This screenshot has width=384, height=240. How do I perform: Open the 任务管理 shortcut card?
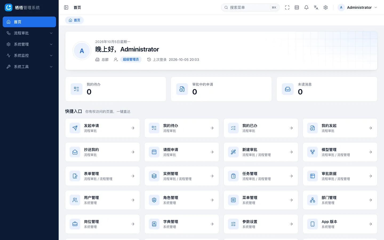pyautogui.click(x=261, y=176)
